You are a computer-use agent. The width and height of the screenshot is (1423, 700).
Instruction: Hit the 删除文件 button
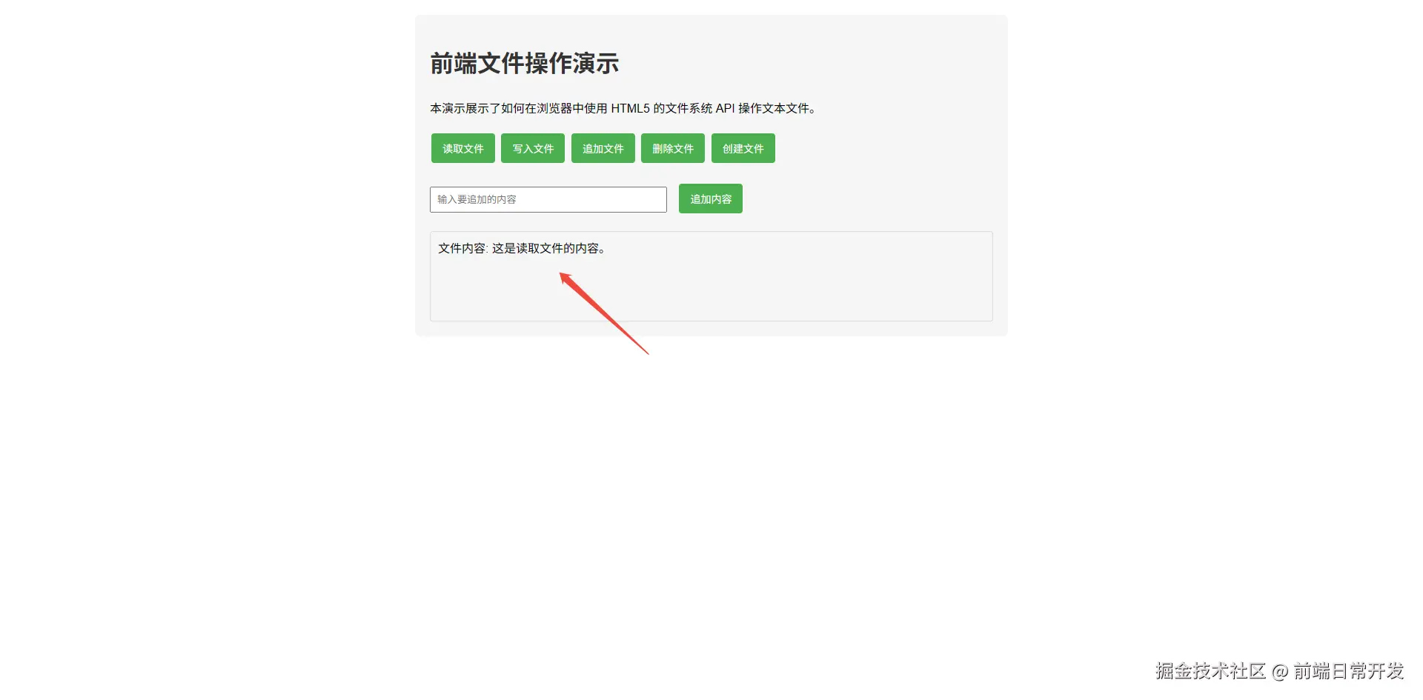673,148
